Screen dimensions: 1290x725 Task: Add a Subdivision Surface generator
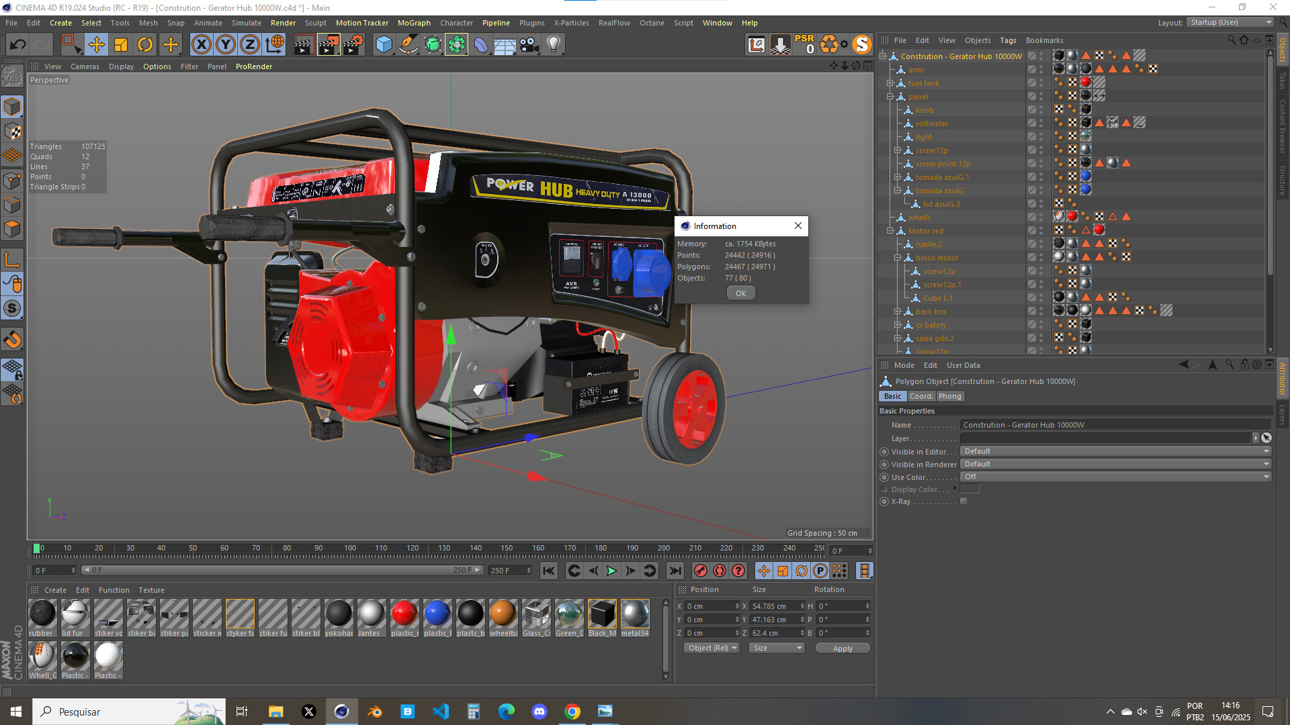(433, 45)
